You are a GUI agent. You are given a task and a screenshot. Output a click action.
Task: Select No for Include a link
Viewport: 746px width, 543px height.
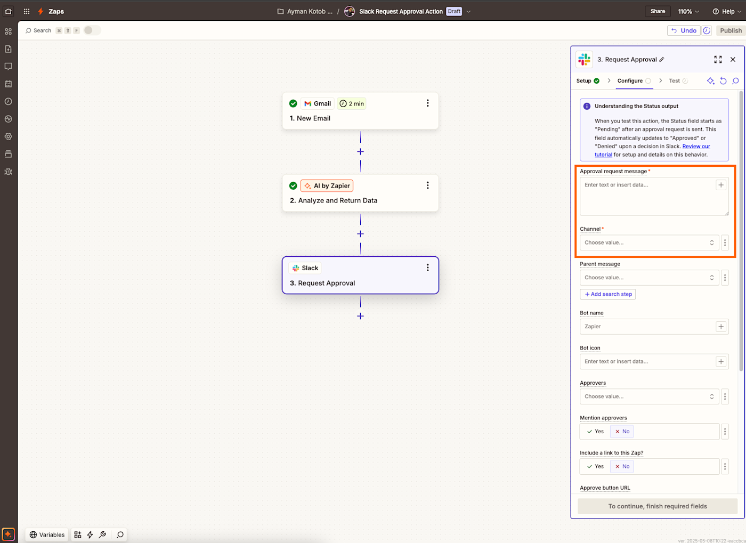[622, 466]
